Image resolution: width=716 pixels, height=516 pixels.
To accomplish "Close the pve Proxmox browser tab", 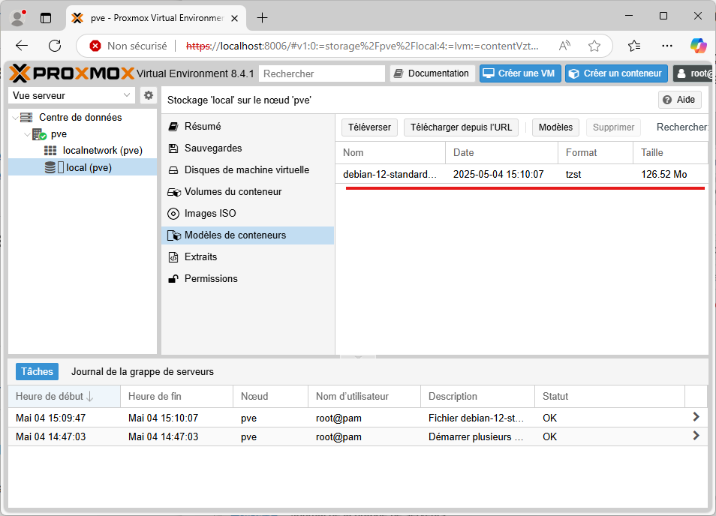I will 234,18.
